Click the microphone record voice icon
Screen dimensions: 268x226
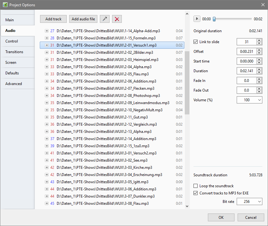point(105,19)
